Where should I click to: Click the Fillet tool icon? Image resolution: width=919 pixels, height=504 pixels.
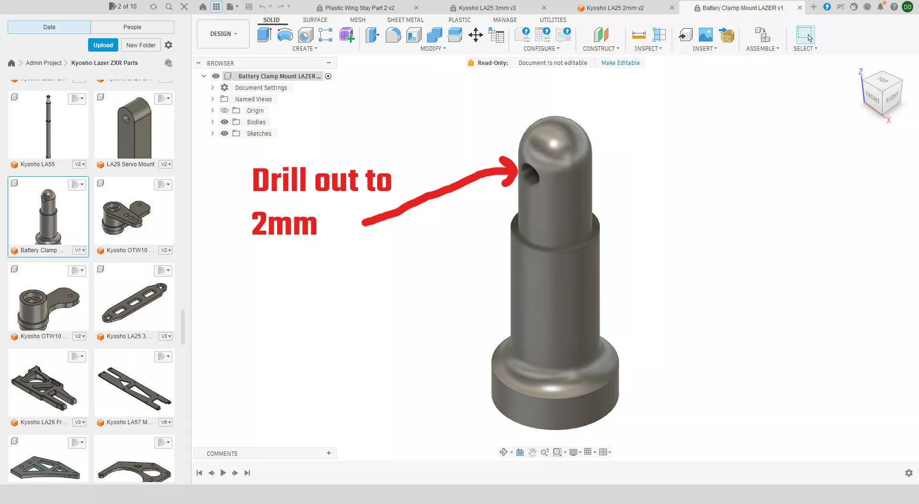pyautogui.click(x=393, y=35)
